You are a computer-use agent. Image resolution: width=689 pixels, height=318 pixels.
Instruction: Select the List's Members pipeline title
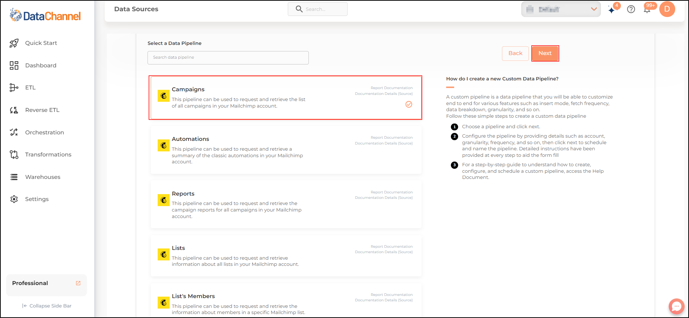click(x=193, y=296)
